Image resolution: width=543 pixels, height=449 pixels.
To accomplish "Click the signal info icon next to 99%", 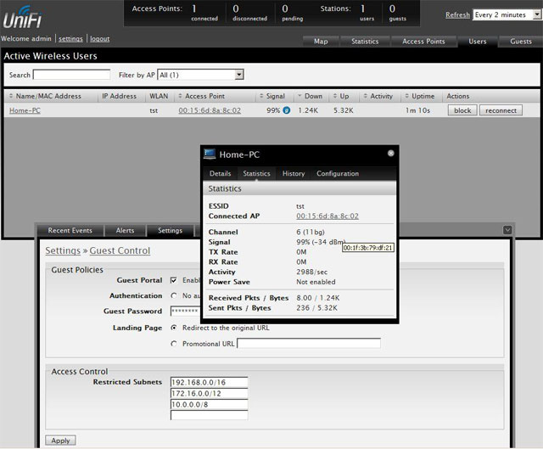I will pyautogui.click(x=287, y=110).
